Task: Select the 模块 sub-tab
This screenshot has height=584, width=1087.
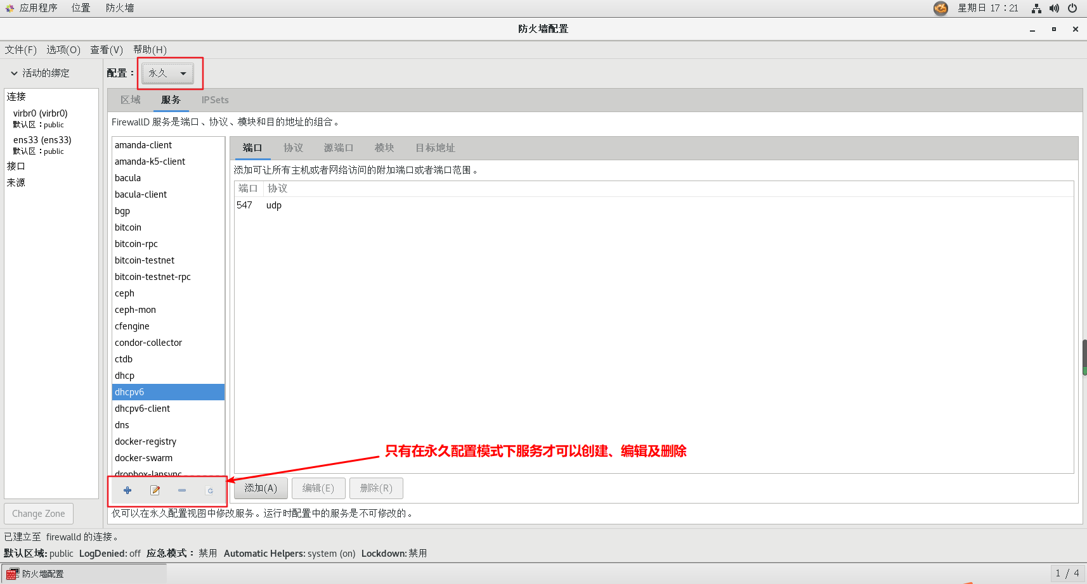Action: pyautogui.click(x=384, y=148)
